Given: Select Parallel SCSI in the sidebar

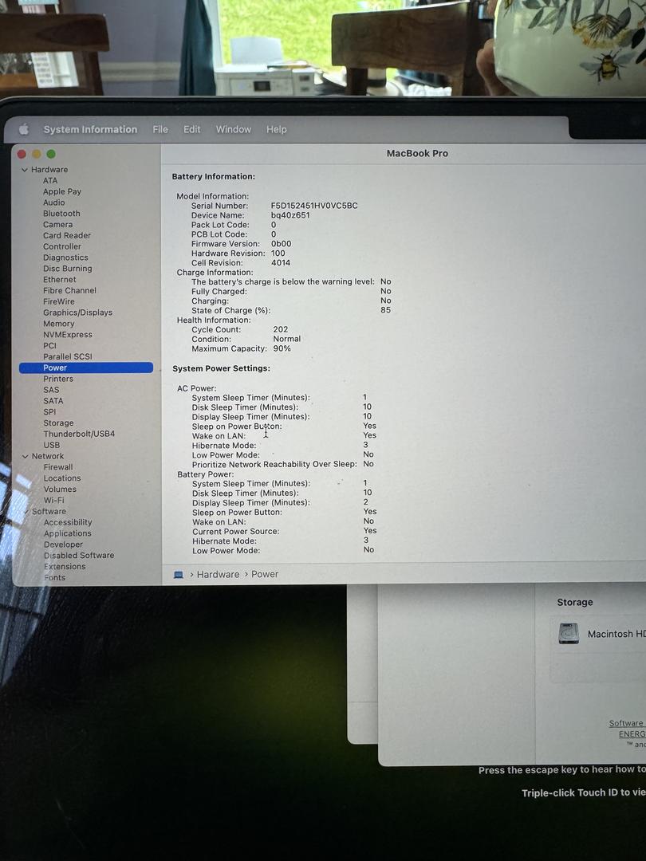Looking at the screenshot, I should coord(68,357).
